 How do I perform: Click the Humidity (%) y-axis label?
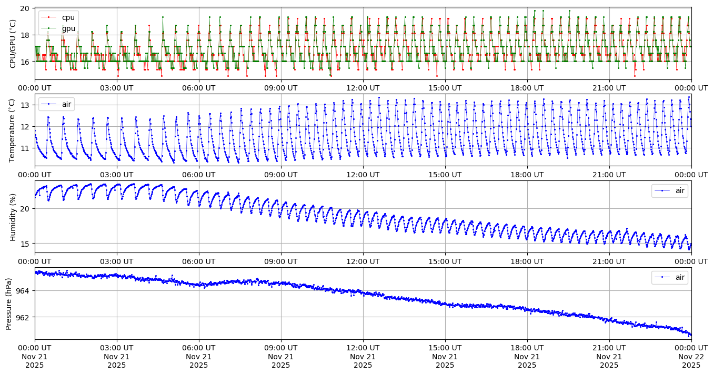(13, 217)
